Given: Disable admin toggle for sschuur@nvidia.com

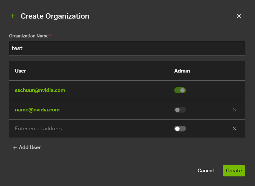Looking at the screenshot, I should tap(180, 90).
